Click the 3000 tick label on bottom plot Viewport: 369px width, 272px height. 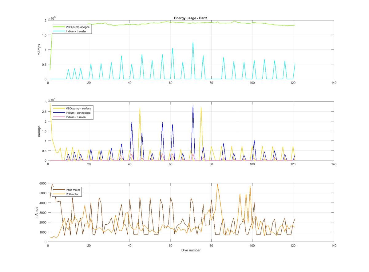click(42, 213)
